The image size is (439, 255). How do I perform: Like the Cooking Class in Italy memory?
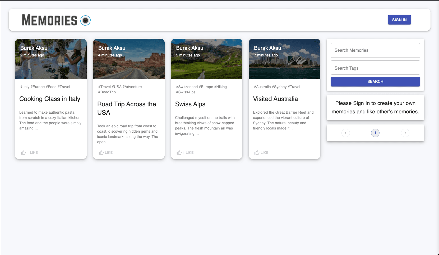(x=29, y=152)
